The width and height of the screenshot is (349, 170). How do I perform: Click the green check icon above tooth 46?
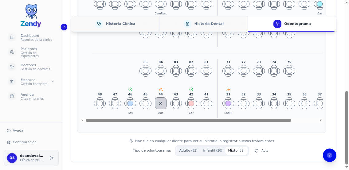point(130,90)
